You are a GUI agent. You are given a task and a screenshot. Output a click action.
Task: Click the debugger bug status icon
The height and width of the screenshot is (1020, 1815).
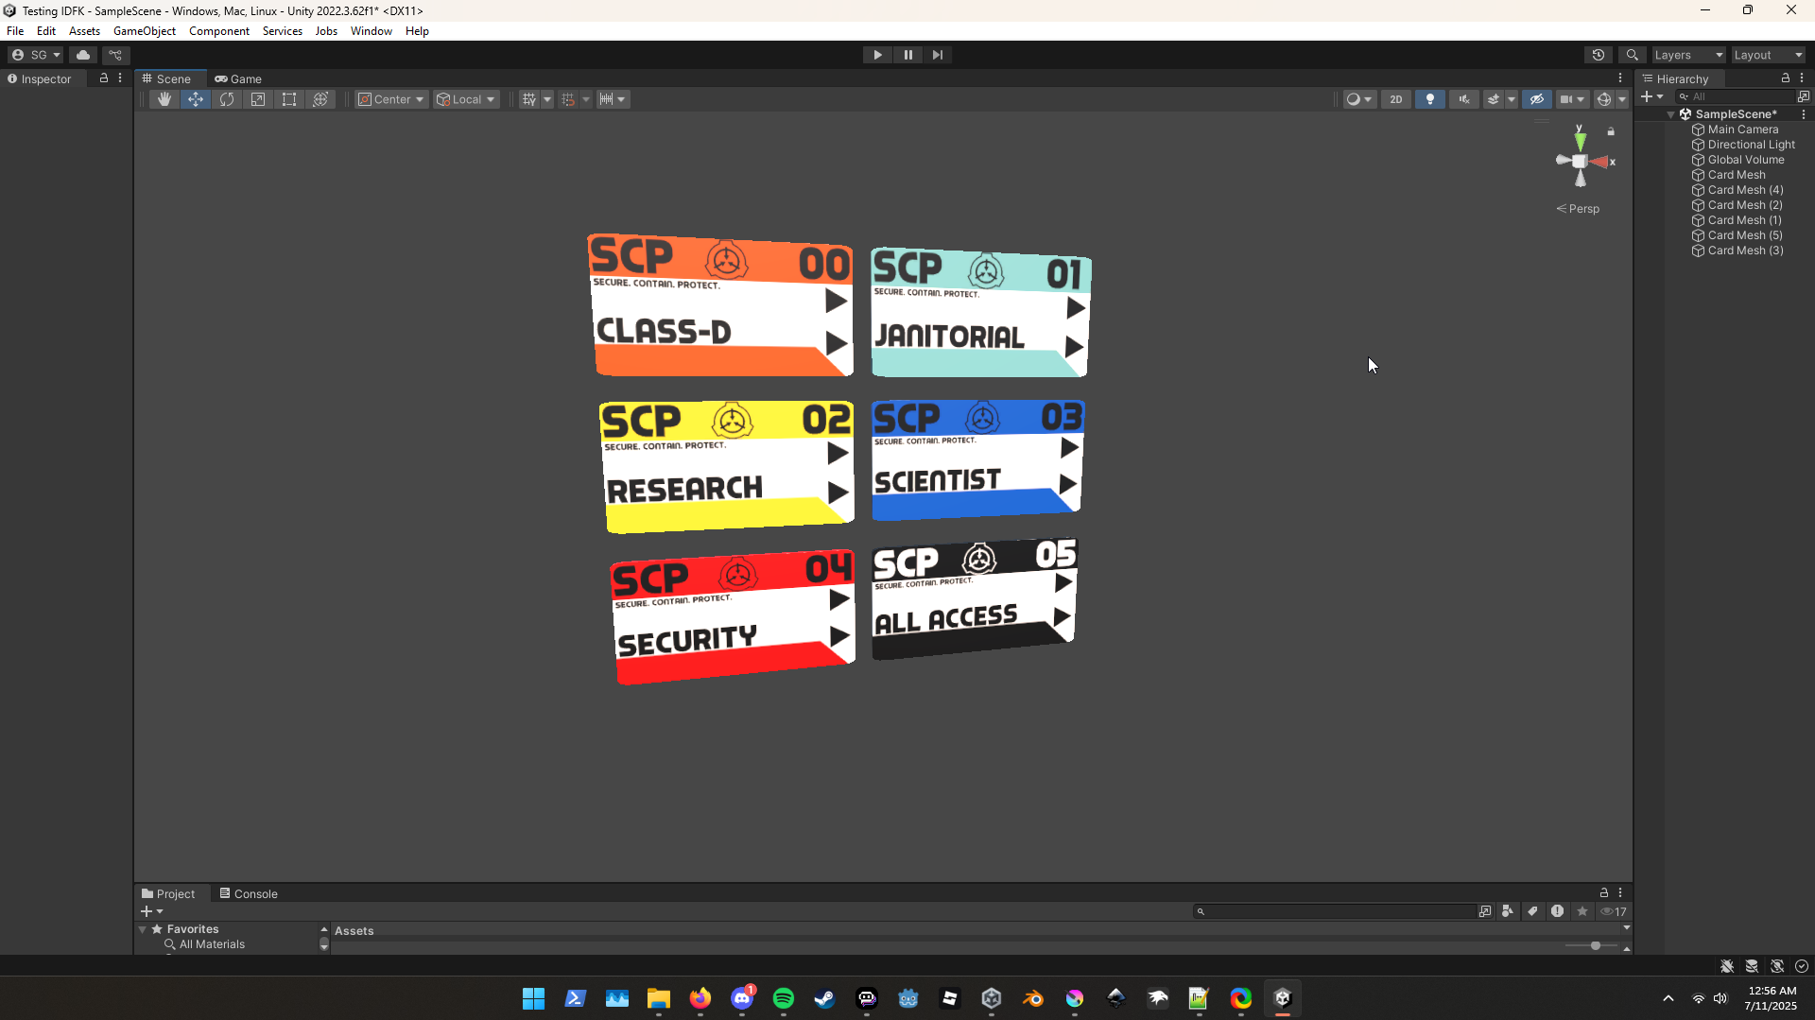1727,966
